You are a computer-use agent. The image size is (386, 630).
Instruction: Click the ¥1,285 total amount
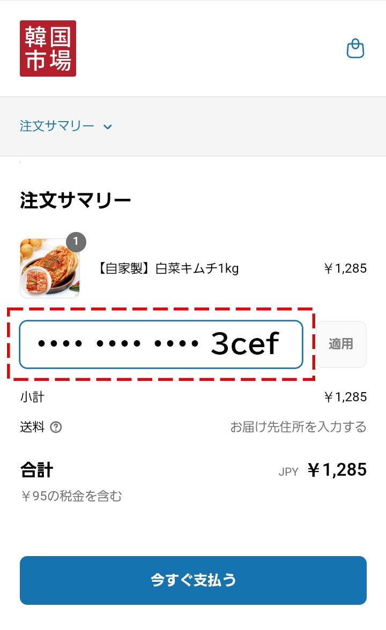[x=337, y=470]
